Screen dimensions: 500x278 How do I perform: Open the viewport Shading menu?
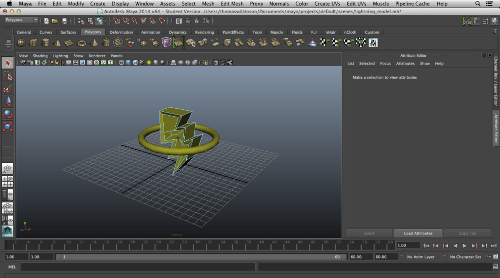[40, 56]
